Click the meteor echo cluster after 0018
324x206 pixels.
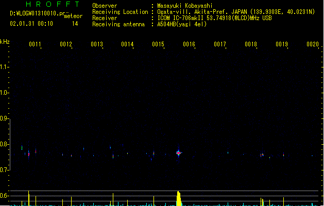262,155
